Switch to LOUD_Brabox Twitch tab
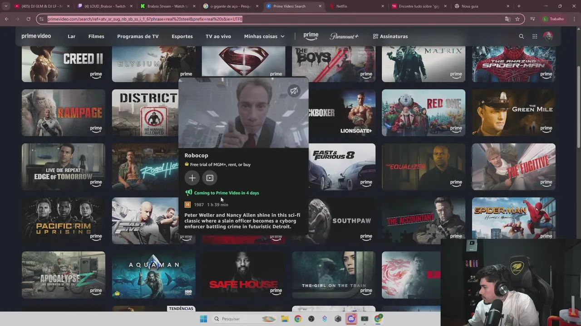 click(x=104, y=6)
